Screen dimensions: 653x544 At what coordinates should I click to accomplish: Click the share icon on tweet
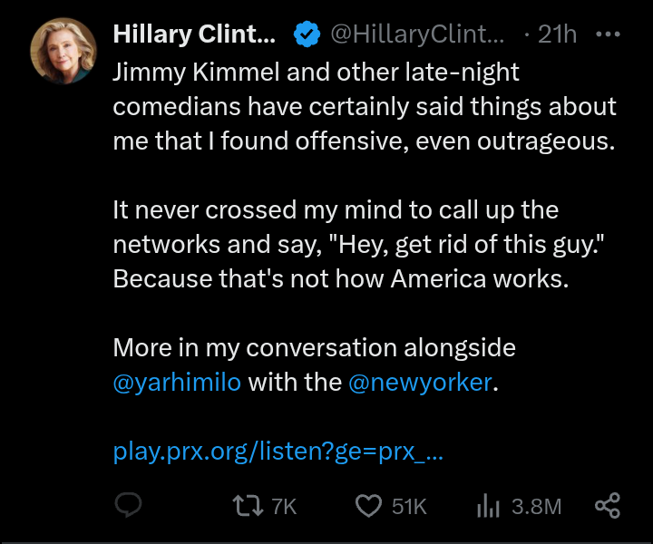click(607, 506)
